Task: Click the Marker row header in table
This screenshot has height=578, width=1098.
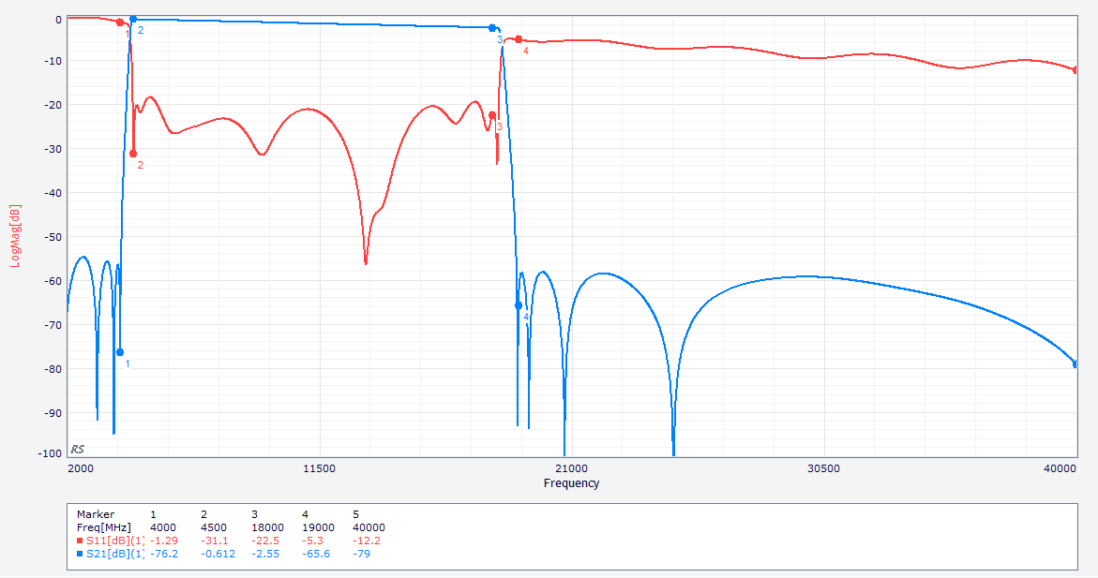Action: click(x=96, y=514)
